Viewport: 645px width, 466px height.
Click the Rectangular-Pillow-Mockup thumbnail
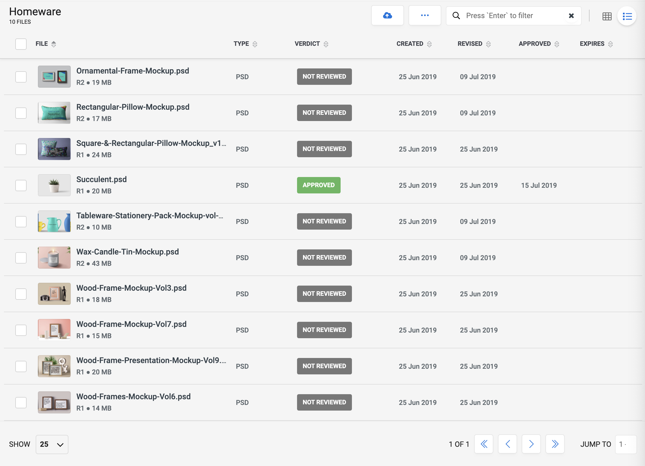54,113
